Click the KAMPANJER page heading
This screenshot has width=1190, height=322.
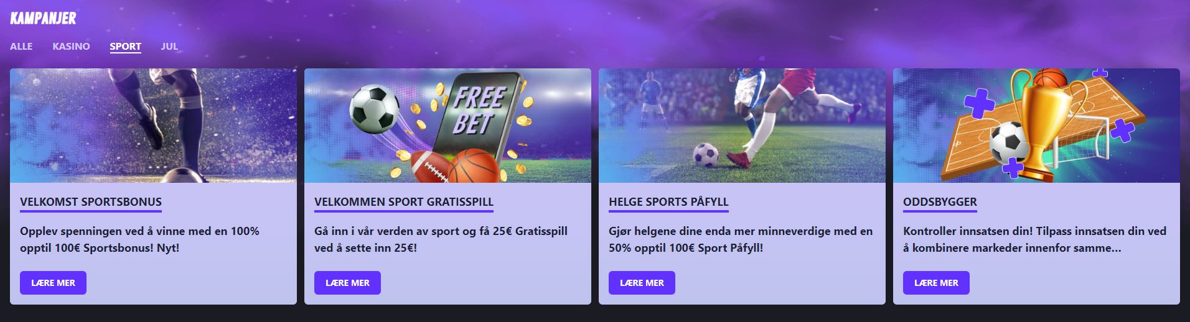[x=43, y=19]
